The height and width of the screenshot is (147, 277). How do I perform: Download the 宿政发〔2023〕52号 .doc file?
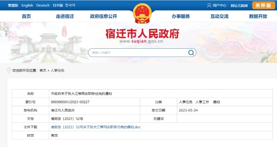[96, 127]
